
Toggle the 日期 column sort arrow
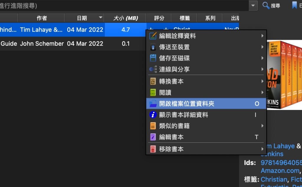pyautogui.click(x=101, y=18)
